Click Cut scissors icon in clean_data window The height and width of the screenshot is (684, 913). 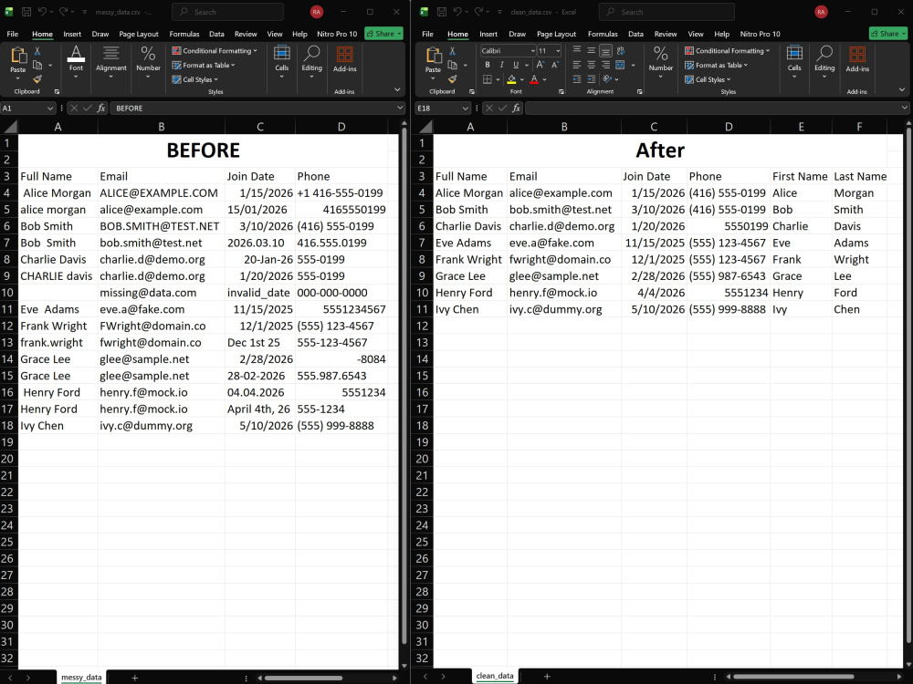[x=453, y=51]
